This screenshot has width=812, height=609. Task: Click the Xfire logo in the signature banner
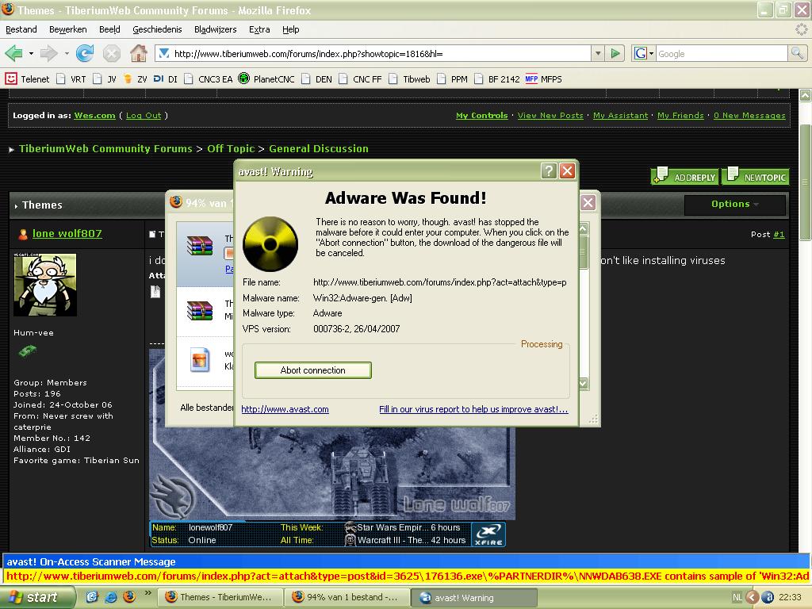coord(488,534)
